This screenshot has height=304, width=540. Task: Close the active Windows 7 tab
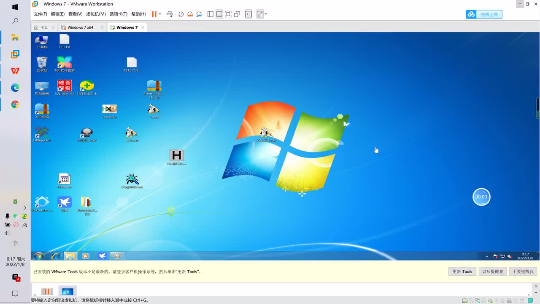[143, 27]
